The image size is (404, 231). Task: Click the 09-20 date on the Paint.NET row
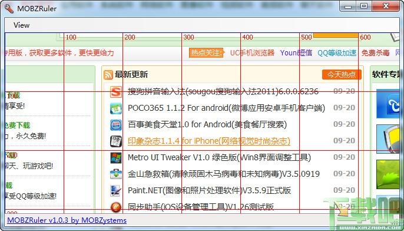tap(344, 190)
